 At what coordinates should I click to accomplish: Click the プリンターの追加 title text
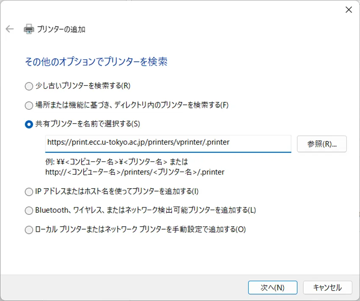[61, 29]
